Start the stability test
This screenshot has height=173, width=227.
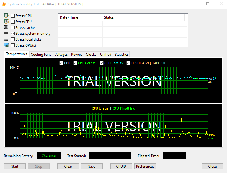(15, 166)
